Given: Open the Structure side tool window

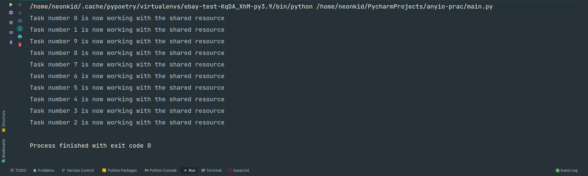Looking at the screenshot, I should (x=4, y=121).
